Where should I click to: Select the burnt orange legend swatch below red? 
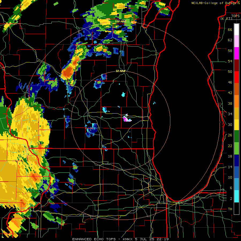(236, 89)
